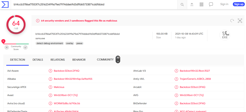The image size is (246, 112).
Task: Click the SecureAge APEX vendor name
Action: [17, 87]
